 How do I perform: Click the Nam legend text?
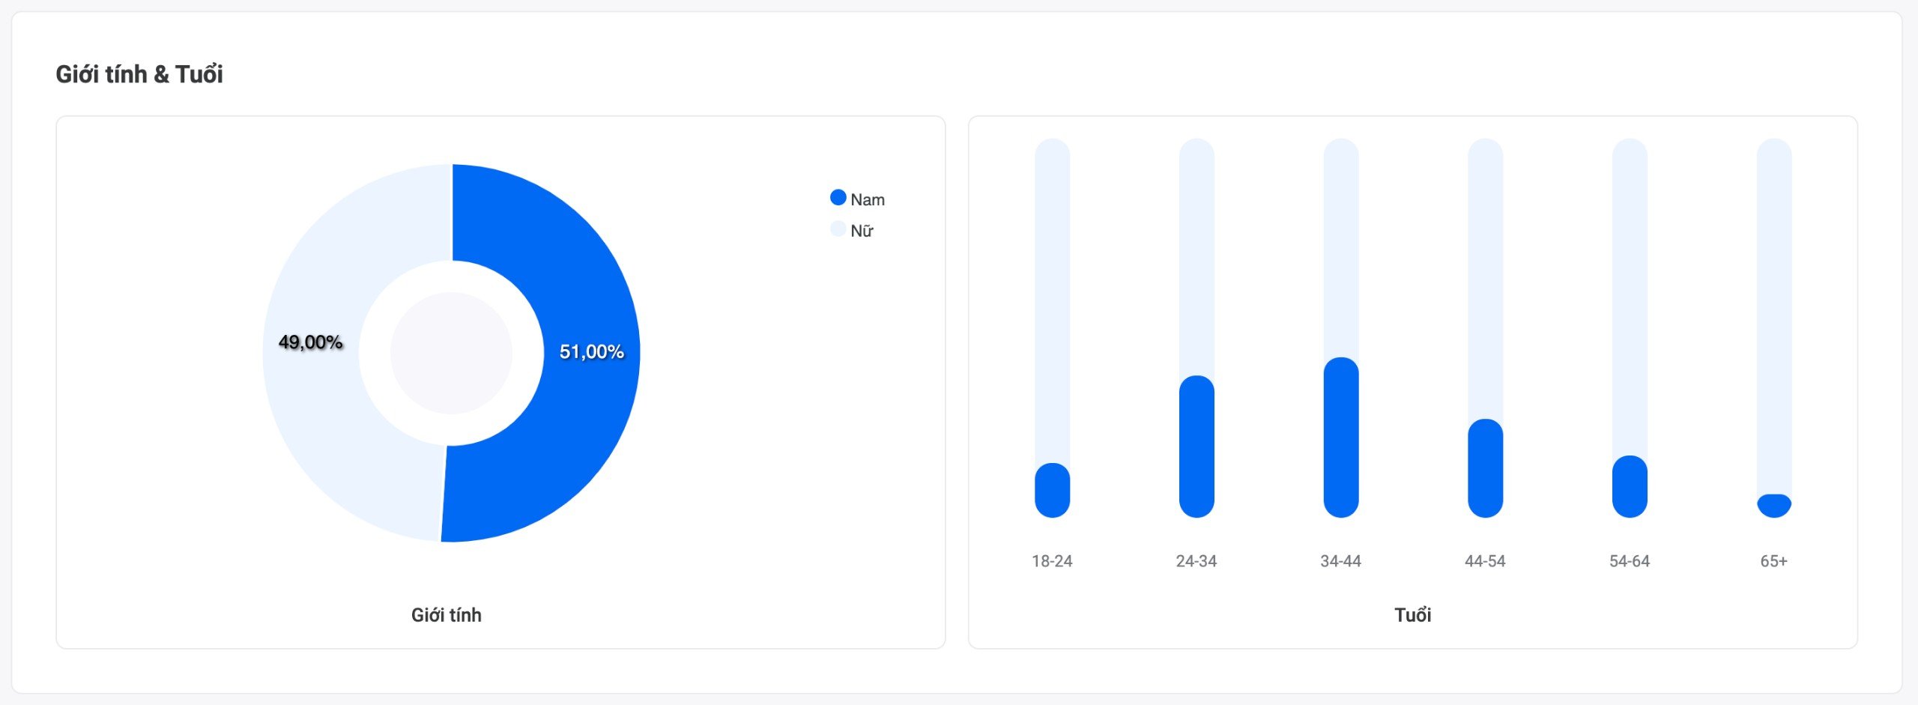[868, 200]
